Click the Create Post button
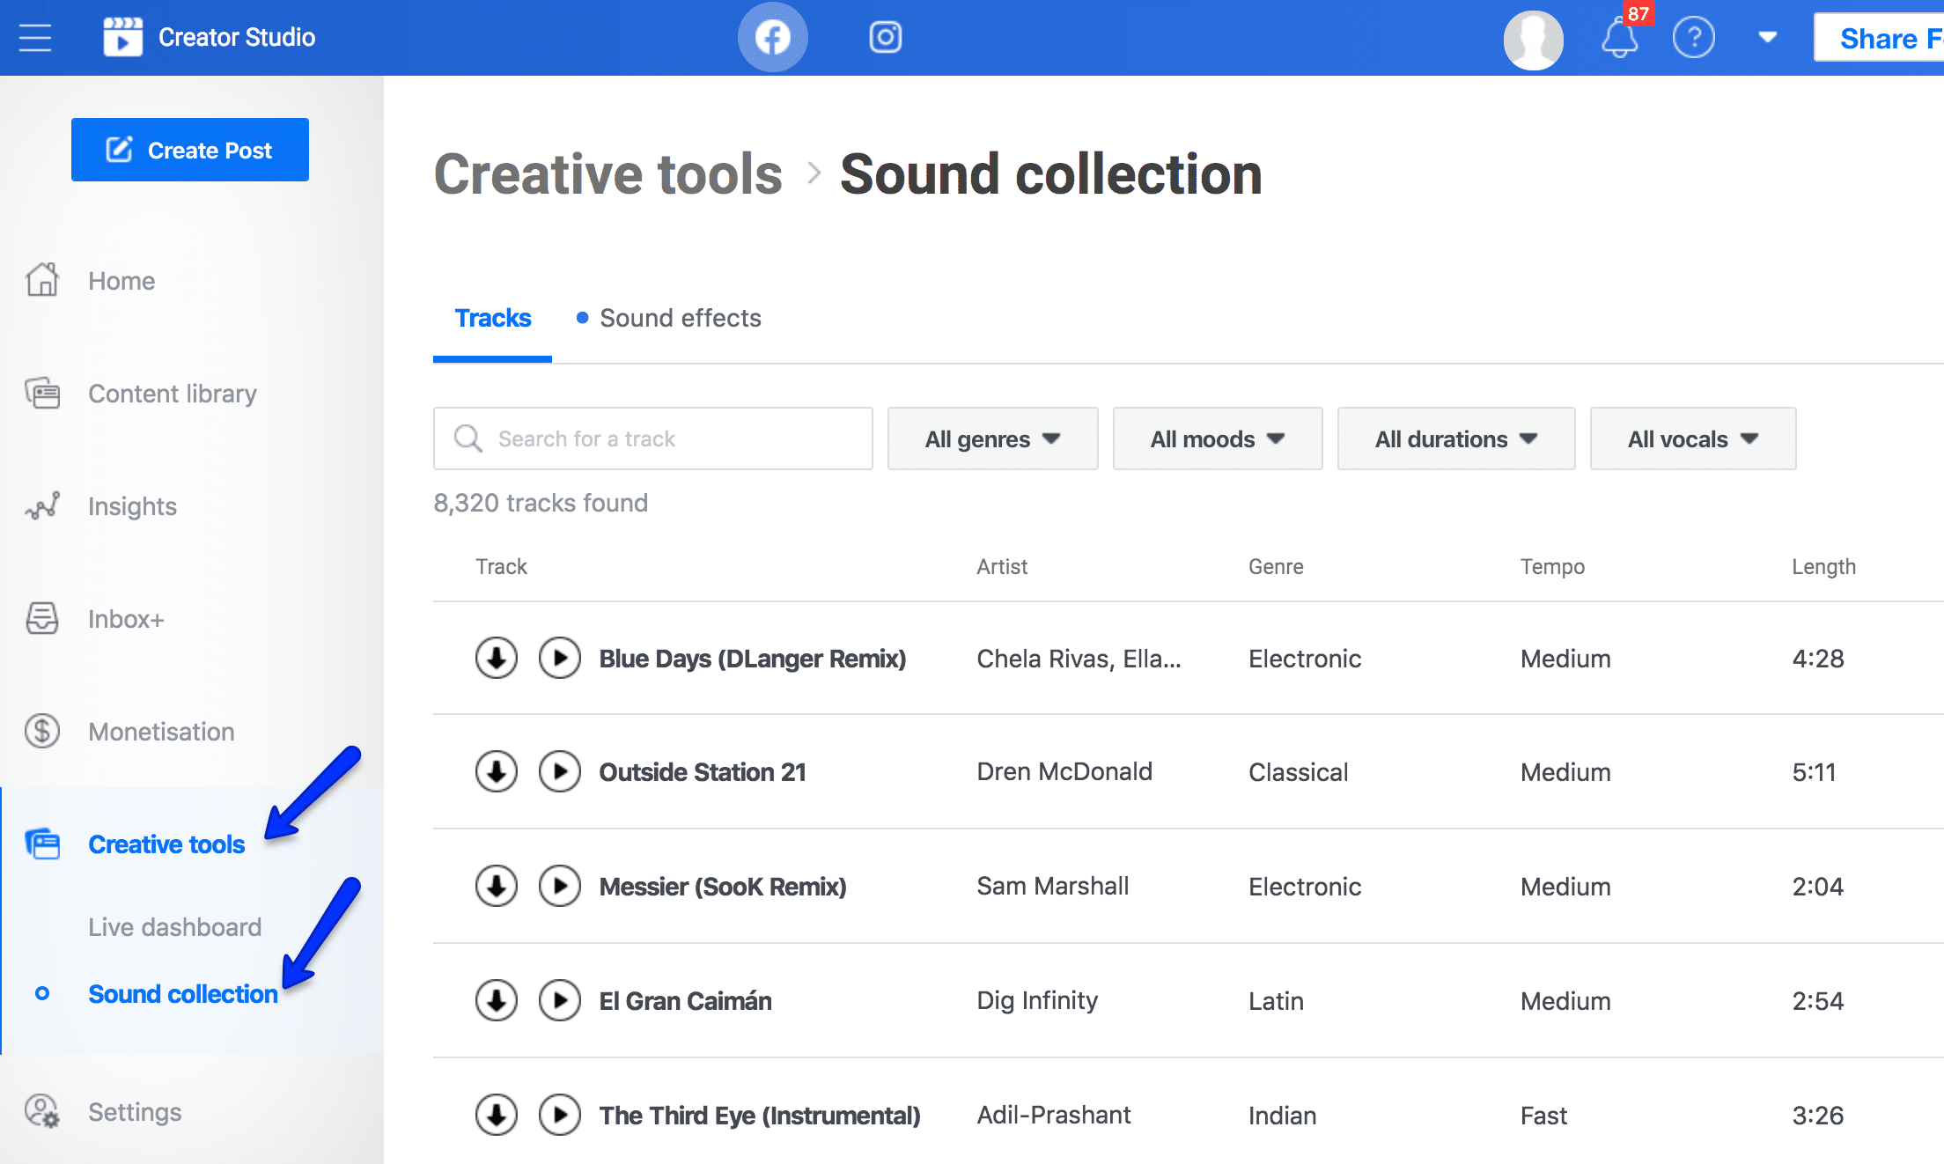 [190, 150]
